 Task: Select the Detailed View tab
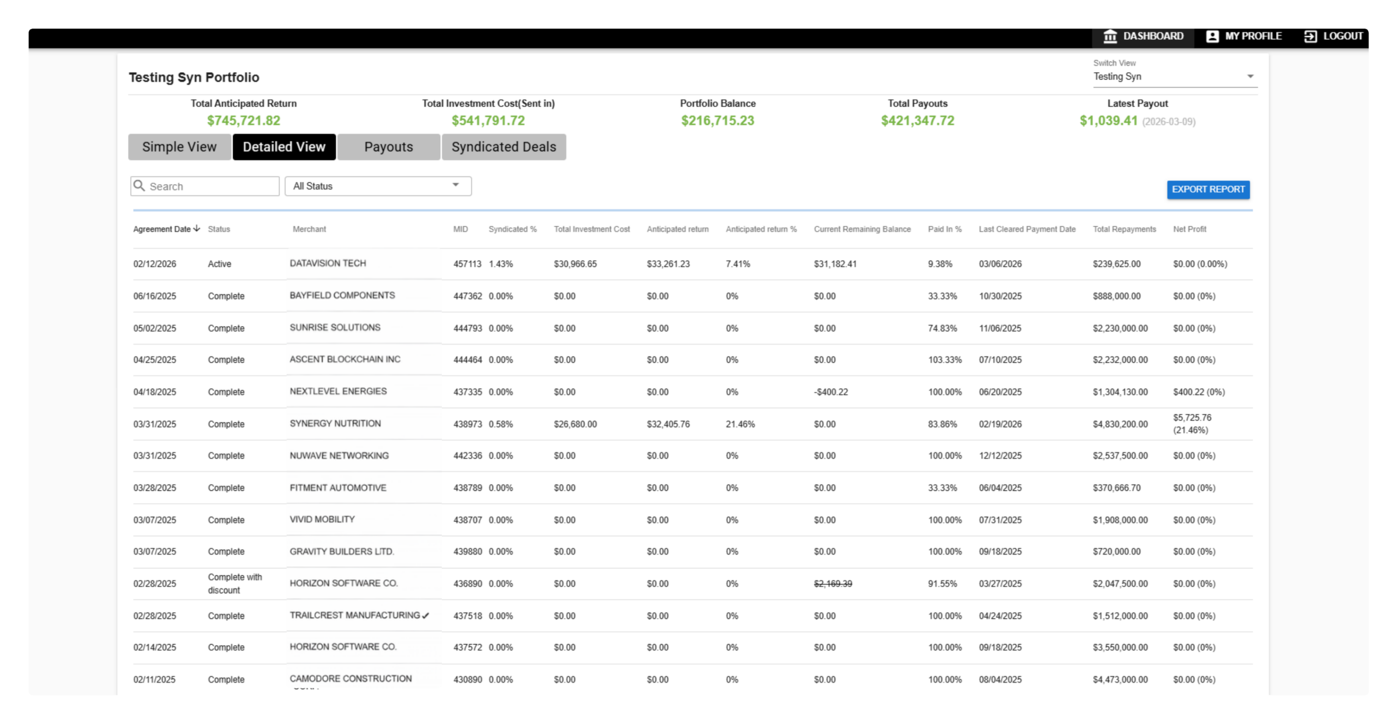(x=284, y=147)
